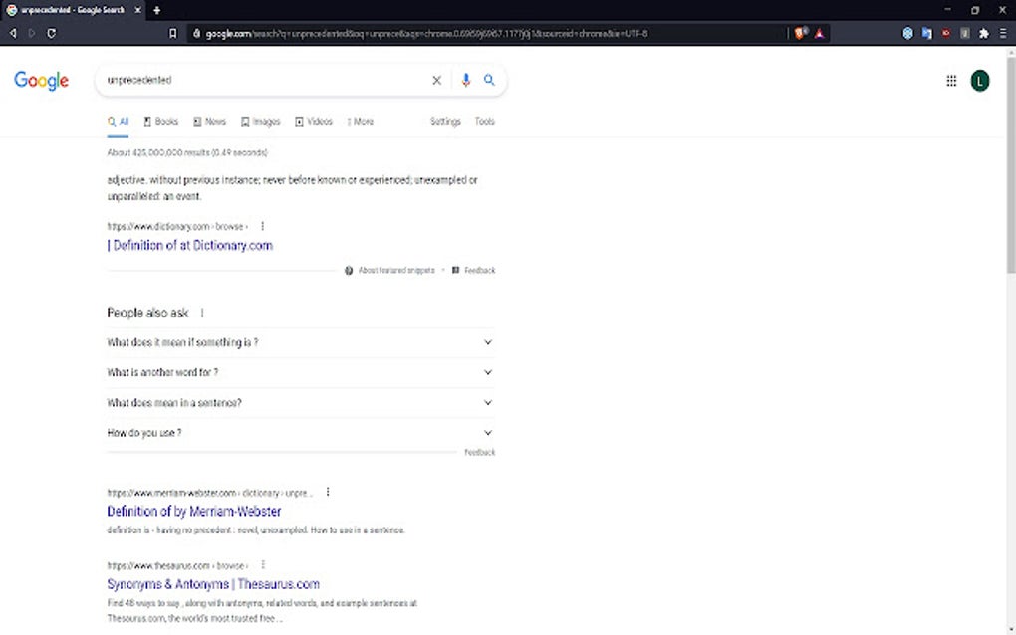Switch to the News tab
This screenshot has width=1016, height=635.
(209, 121)
